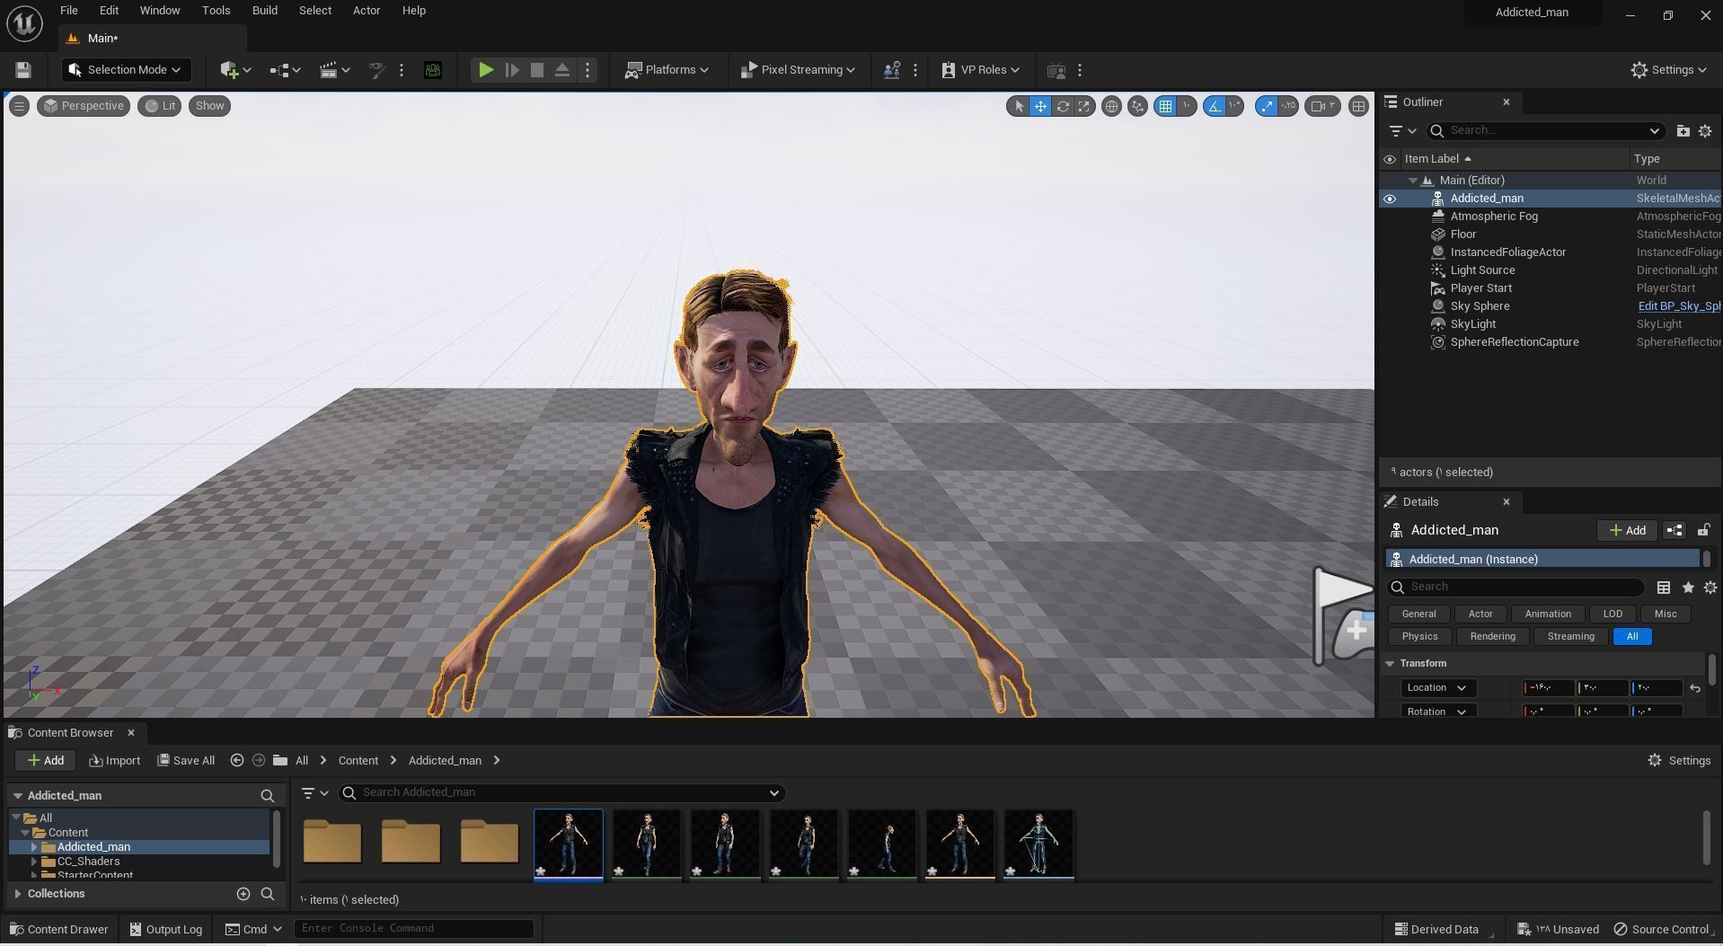This screenshot has height=946, width=1723.
Task: Click the Details panel vertical scrollbar
Action: tap(1712, 670)
